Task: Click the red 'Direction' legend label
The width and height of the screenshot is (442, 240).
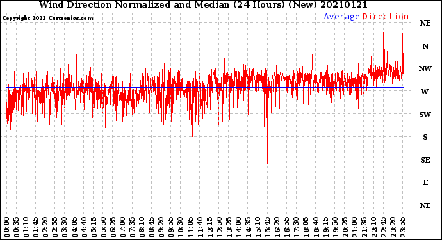Action: [x=386, y=17]
